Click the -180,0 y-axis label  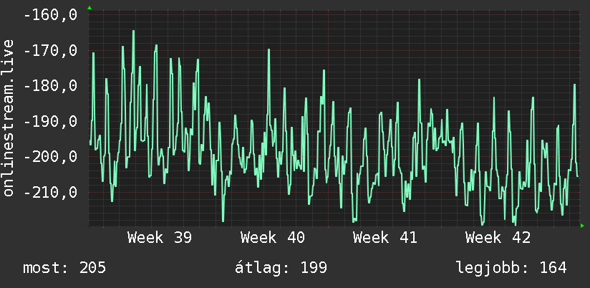pos(50,86)
